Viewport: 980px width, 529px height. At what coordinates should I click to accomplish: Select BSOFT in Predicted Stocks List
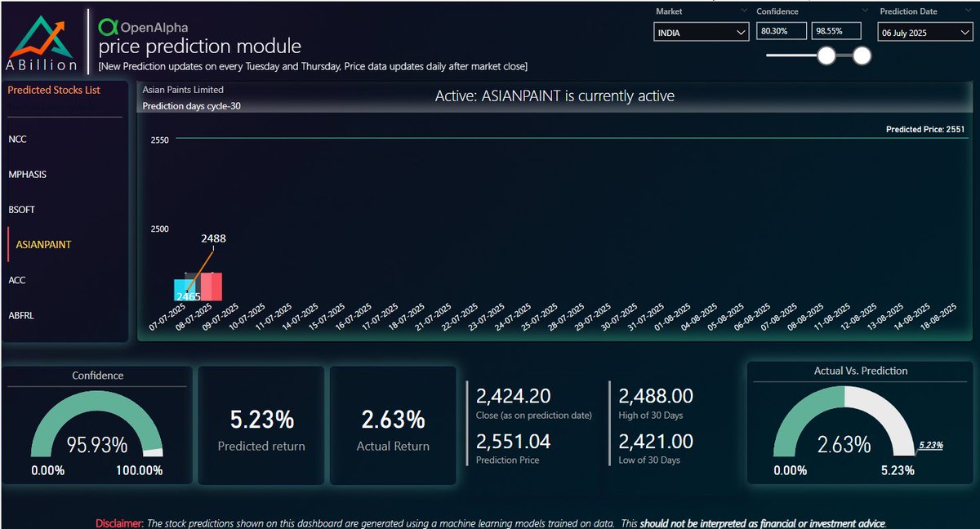point(21,210)
